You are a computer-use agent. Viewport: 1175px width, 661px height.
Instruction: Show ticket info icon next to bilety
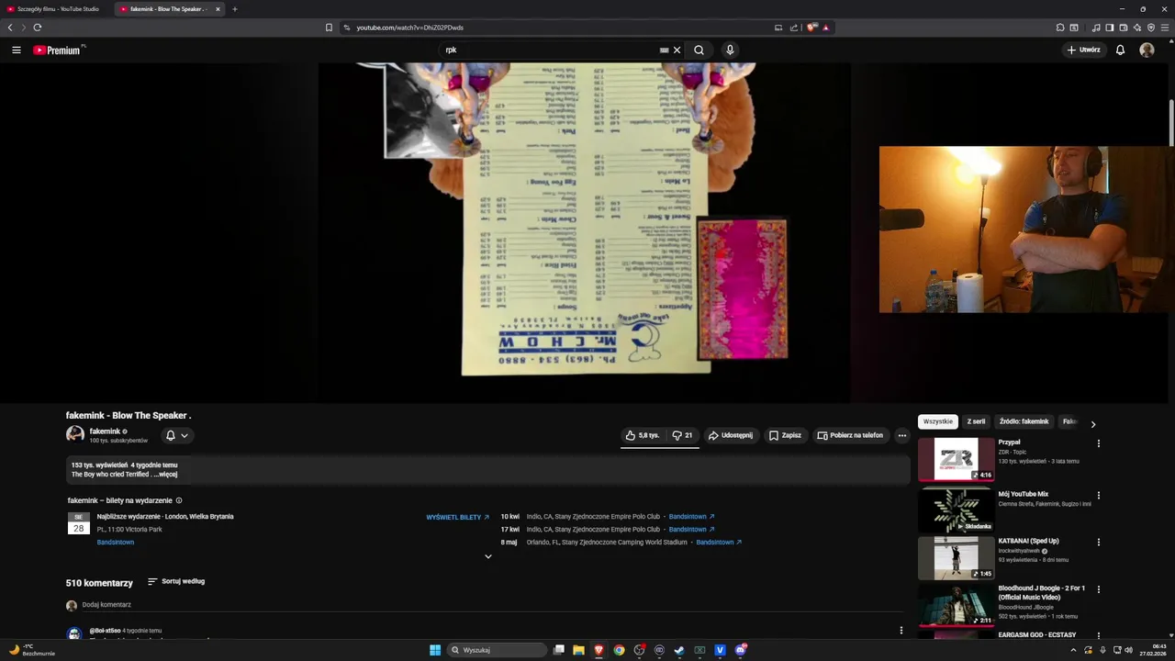click(179, 500)
